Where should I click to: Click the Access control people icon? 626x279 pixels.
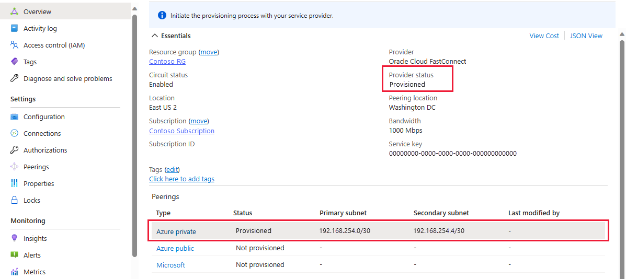[x=14, y=45]
